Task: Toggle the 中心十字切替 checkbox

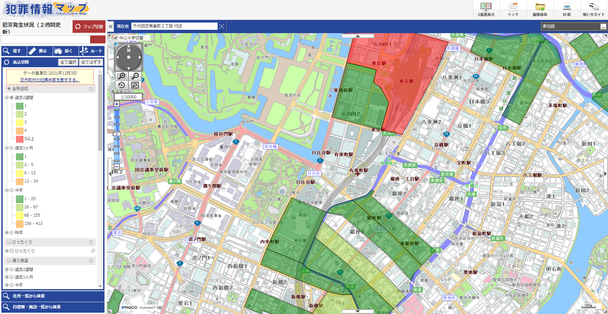Action: point(116,38)
